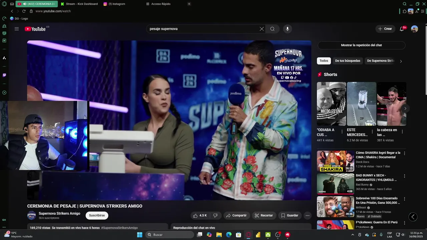Open Microsoft Edge from the taskbar
Viewport: 427px width, 240px height.
(229, 235)
